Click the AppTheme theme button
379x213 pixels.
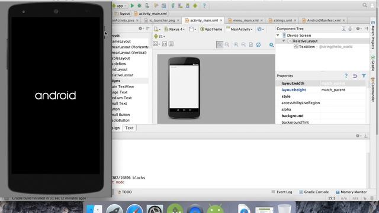tap(211, 29)
